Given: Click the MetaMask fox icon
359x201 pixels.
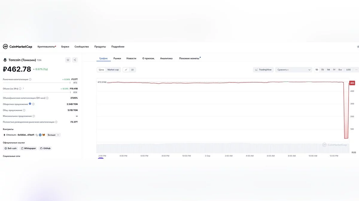Looking at the screenshot, I should (44, 135).
